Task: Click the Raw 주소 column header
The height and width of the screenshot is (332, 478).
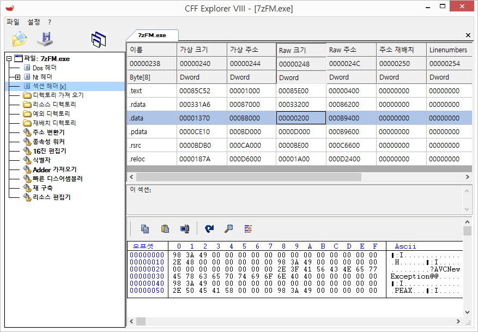Action: (x=351, y=50)
